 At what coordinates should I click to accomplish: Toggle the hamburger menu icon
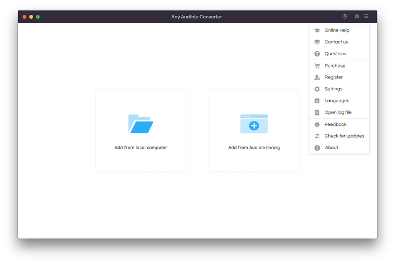[x=366, y=16]
